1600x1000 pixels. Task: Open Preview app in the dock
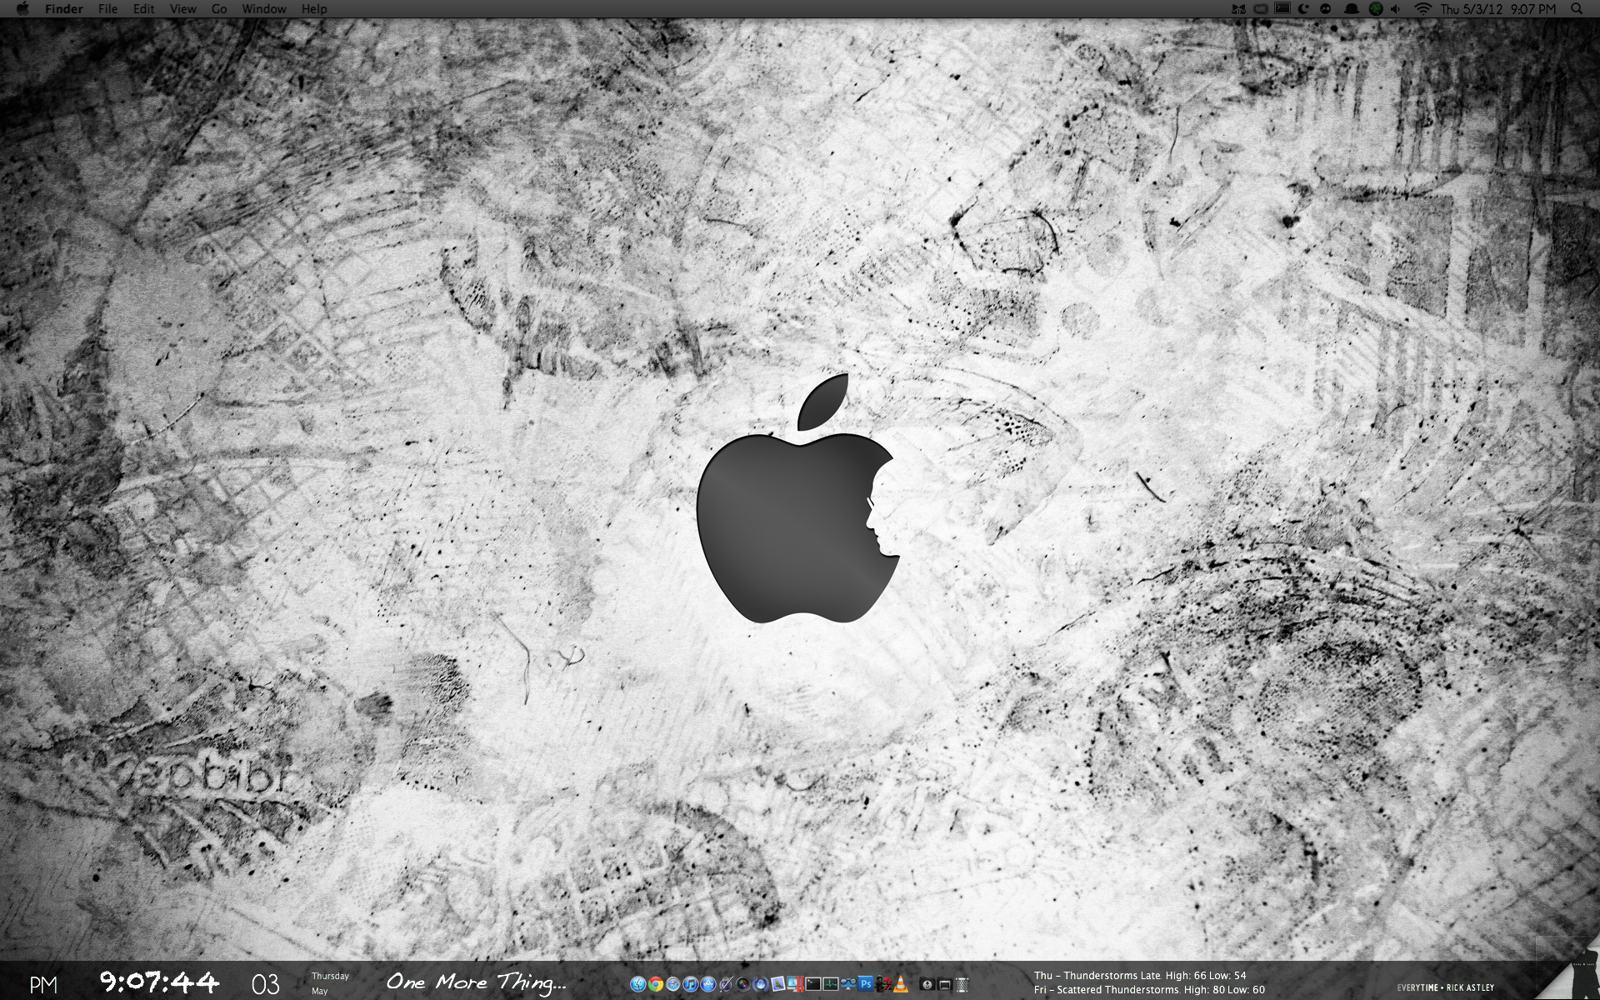[777, 984]
